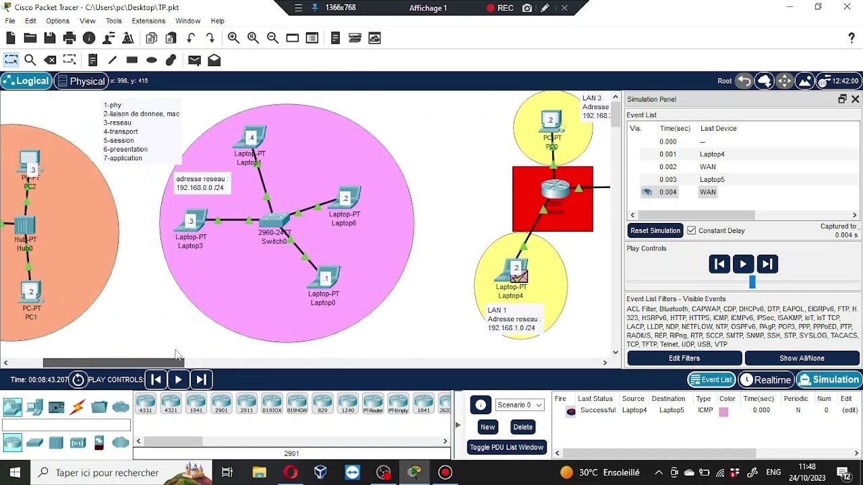Click the workspace horizontal scrollbar thumb
This screenshot has width=863, height=485.
pyautogui.click(x=113, y=363)
